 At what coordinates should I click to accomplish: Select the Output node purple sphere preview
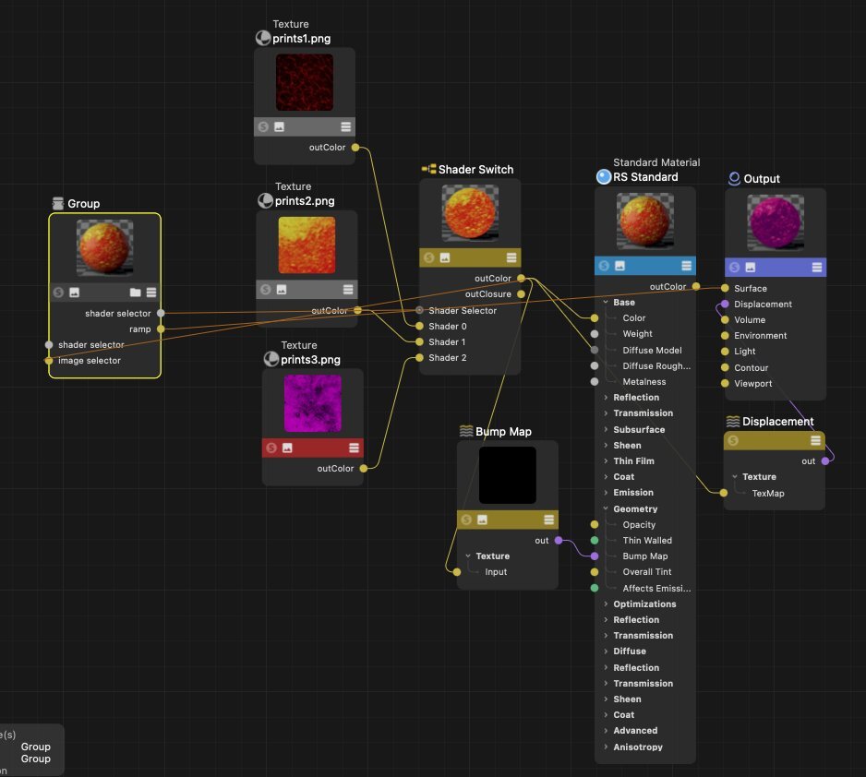point(776,221)
